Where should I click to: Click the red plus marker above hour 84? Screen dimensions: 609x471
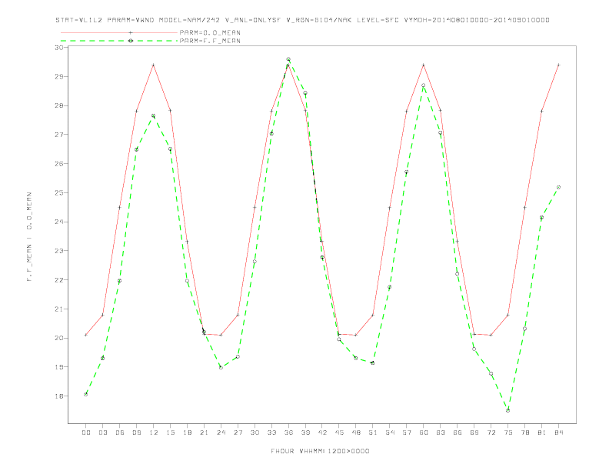tap(558, 65)
